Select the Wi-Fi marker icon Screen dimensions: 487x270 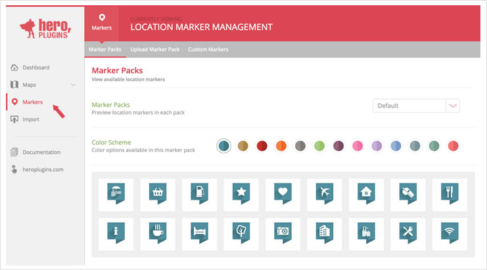point(450,233)
